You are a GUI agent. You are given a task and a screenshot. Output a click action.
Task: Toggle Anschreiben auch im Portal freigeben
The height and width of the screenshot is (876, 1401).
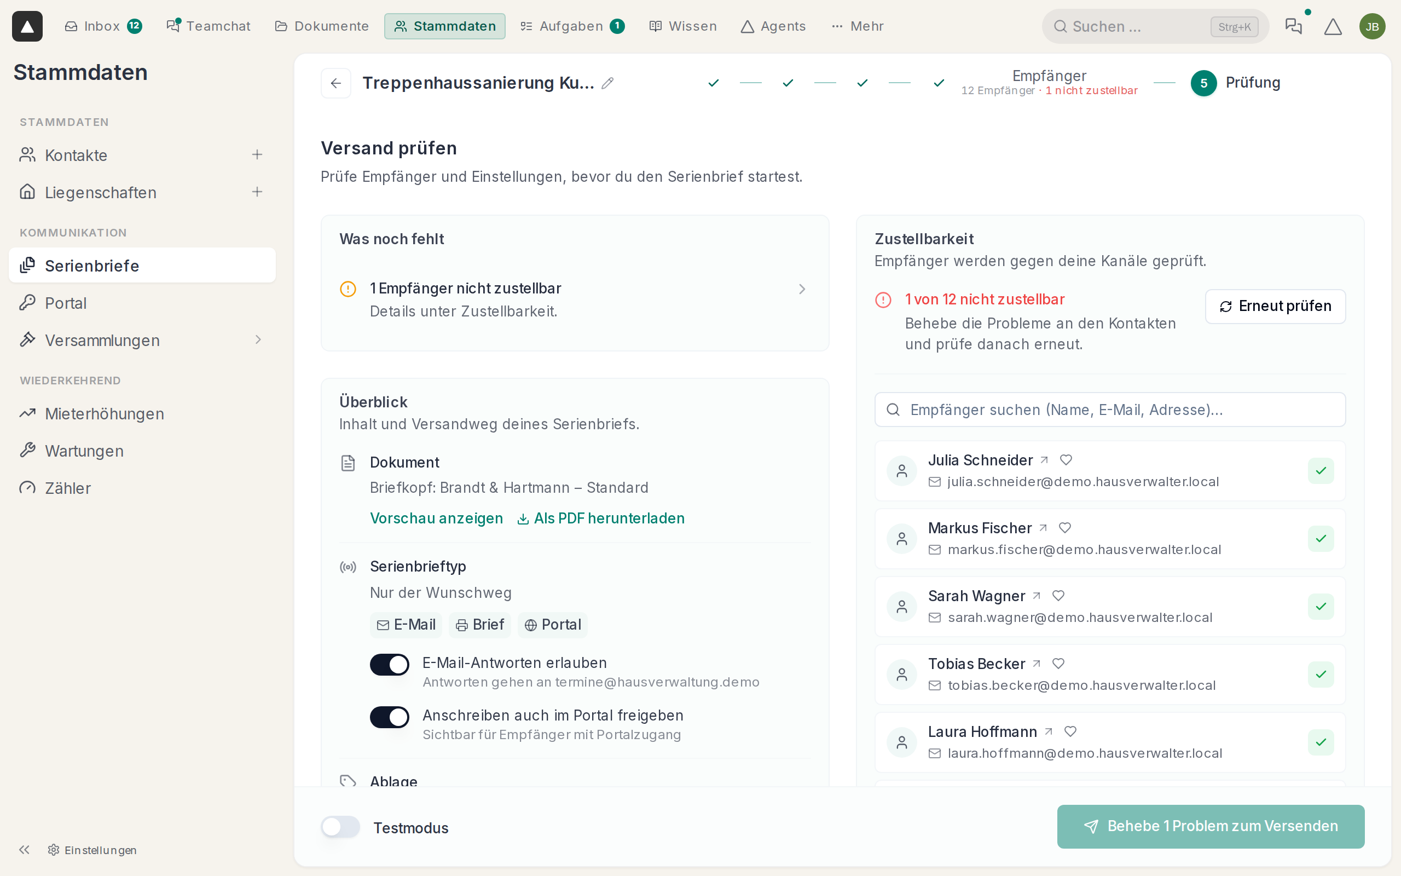pyautogui.click(x=389, y=717)
